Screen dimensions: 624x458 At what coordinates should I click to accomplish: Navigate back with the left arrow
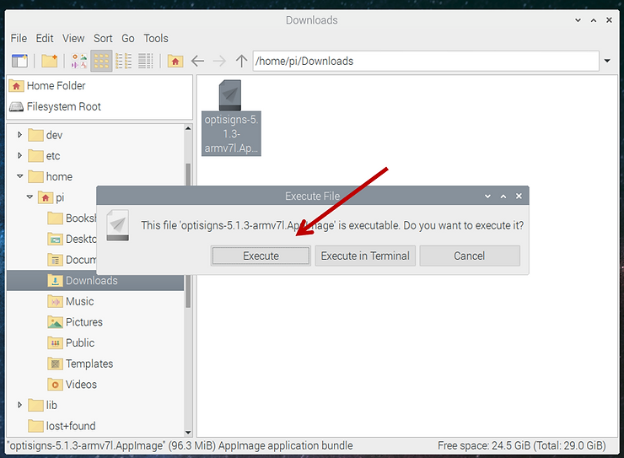click(x=197, y=61)
